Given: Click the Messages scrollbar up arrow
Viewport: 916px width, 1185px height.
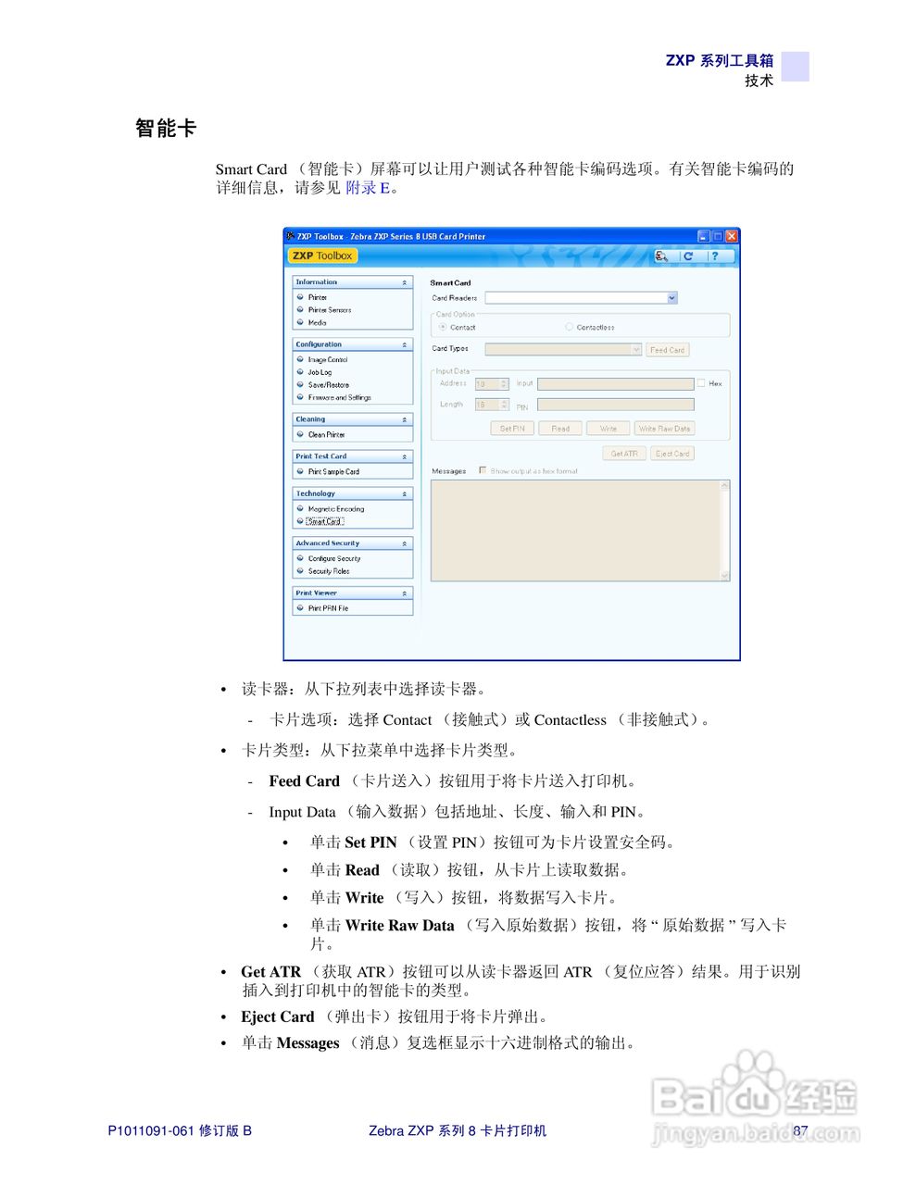Looking at the screenshot, I should point(724,485).
